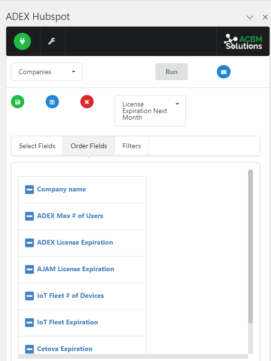This screenshot has width=271, height=361.
Task: Click the horizontal scrollbar below fields list
Action: pyautogui.click(x=133, y=356)
